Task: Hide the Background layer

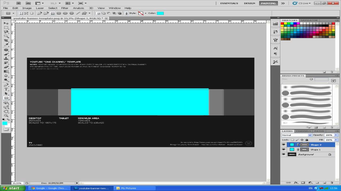Action: pyautogui.click(x=283, y=154)
